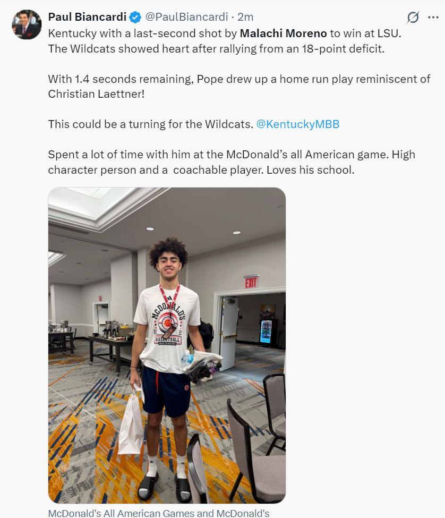Click the Paul Biancardi display name

87,17
